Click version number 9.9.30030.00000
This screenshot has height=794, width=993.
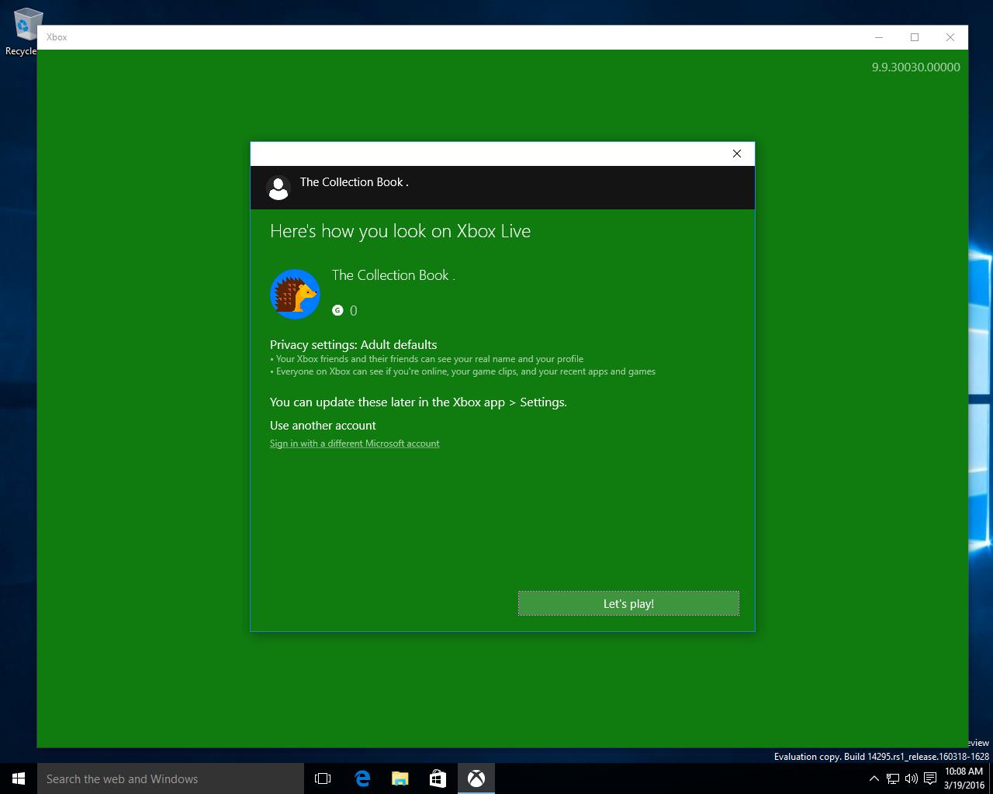[915, 67]
